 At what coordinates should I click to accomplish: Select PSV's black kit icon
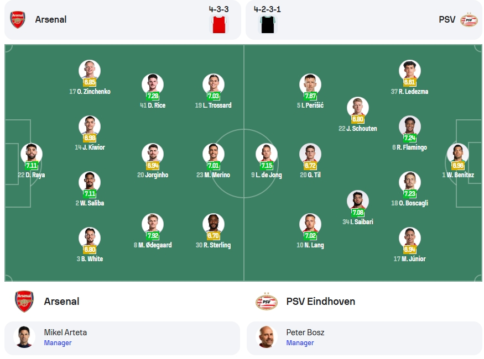pos(268,24)
